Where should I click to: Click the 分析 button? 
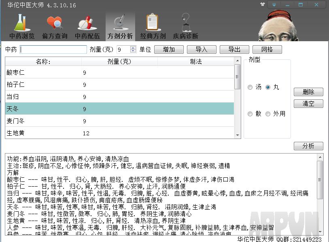click(308, 146)
